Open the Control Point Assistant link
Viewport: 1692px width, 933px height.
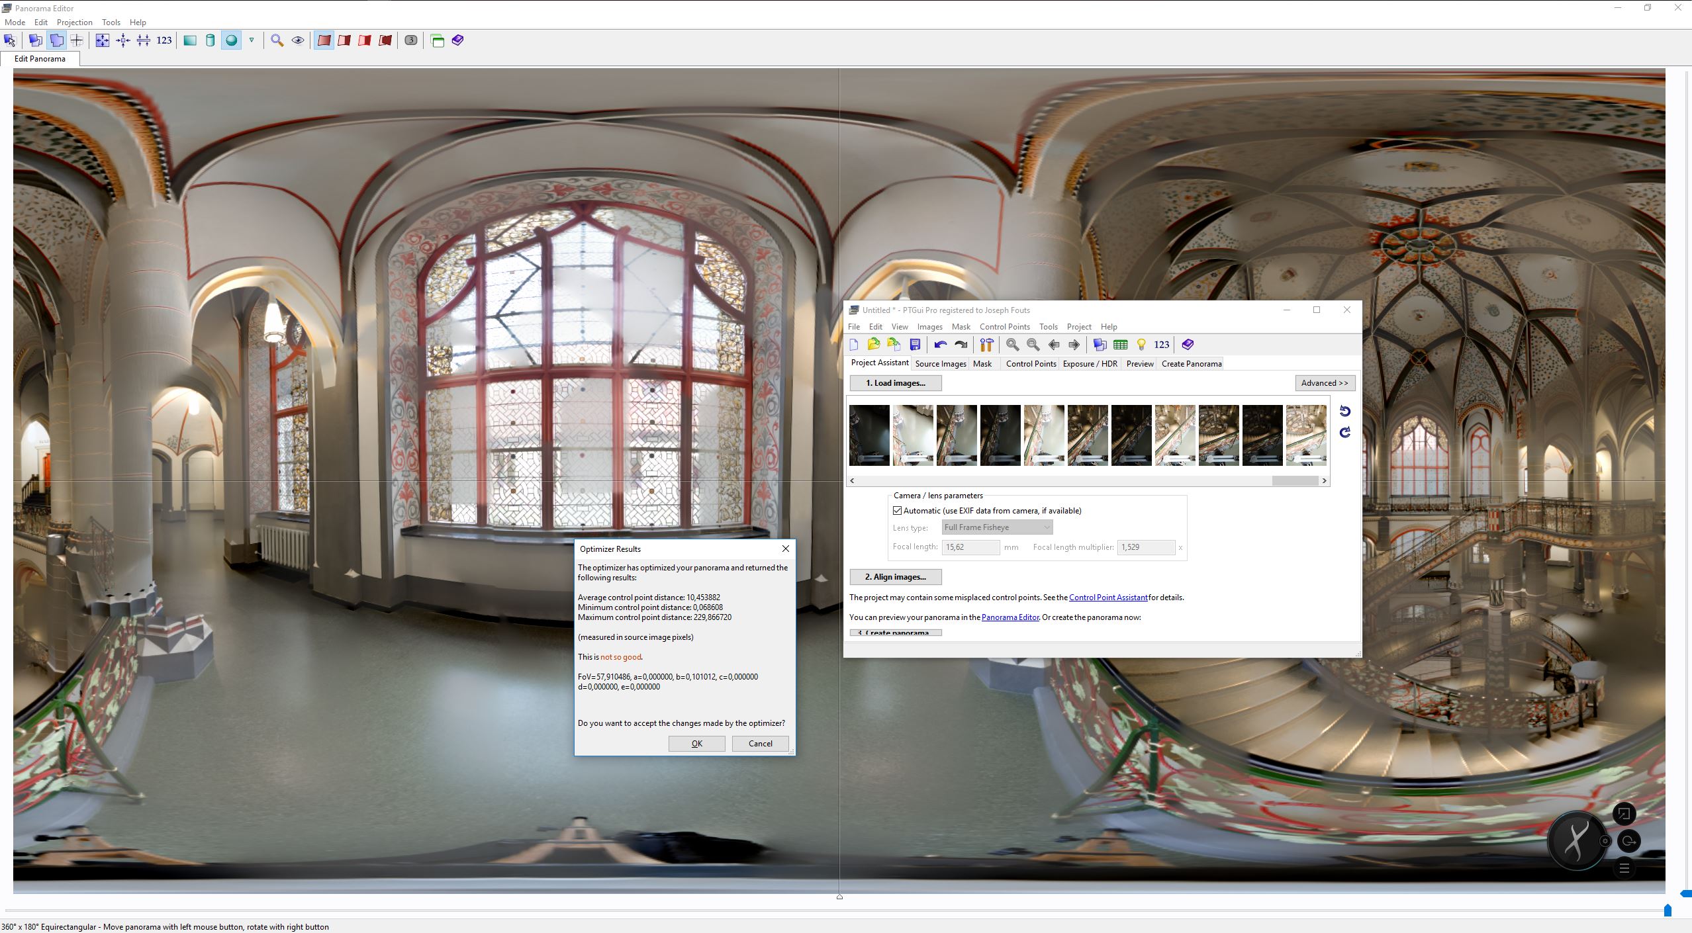click(1108, 598)
